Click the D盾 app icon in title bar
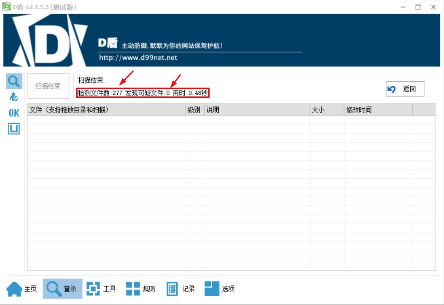Image resolution: width=444 pixels, height=305 pixels. click(6, 6)
